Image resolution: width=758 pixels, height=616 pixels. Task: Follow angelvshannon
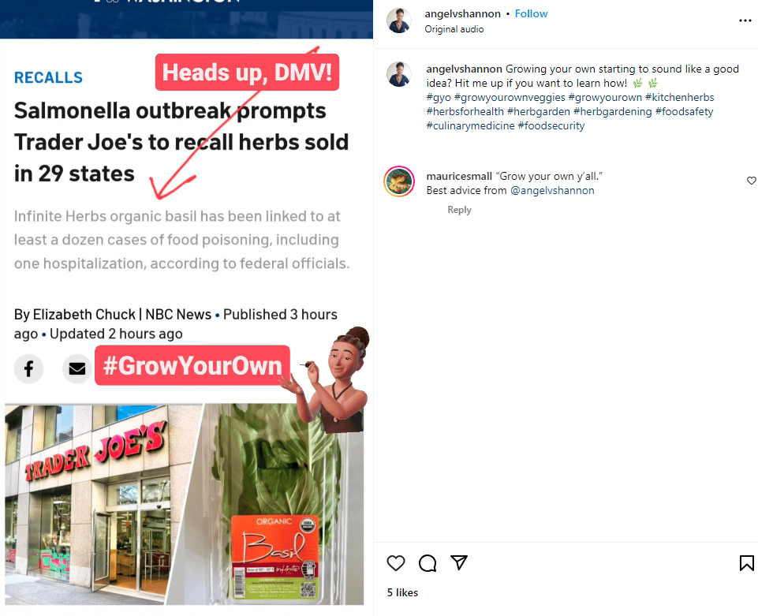click(531, 13)
